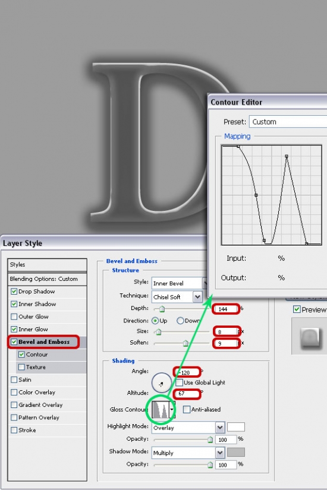Viewport: 327px width, 490px height.
Task: Click the angle dial light-direction control
Action: 162,383
